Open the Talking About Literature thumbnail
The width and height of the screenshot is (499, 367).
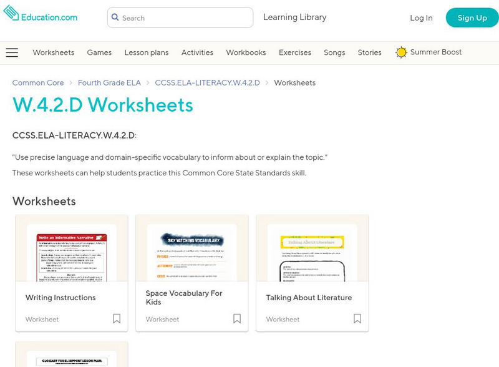[312, 251]
